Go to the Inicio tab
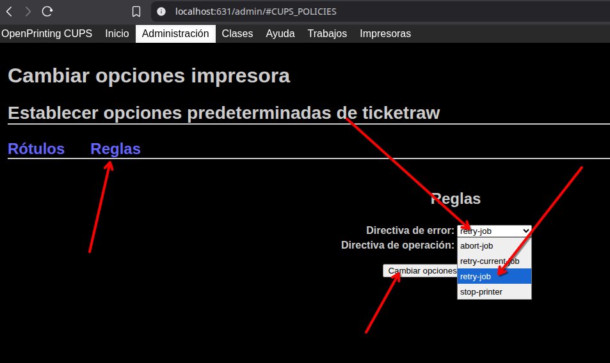Image resolution: width=610 pixels, height=363 pixels. pos(117,33)
